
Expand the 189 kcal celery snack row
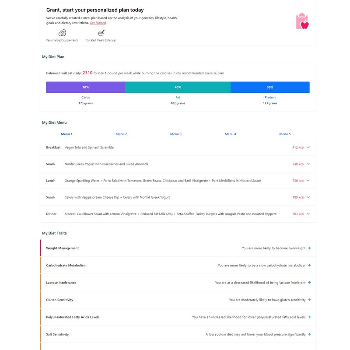pos(308,197)
